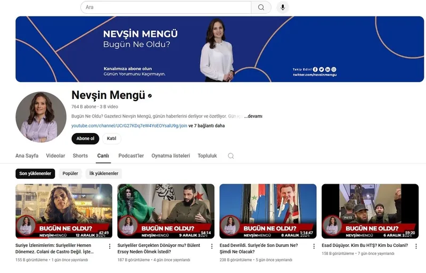
Task: Open options menu for Esad Devrildi video
Action: click(314, 246)
